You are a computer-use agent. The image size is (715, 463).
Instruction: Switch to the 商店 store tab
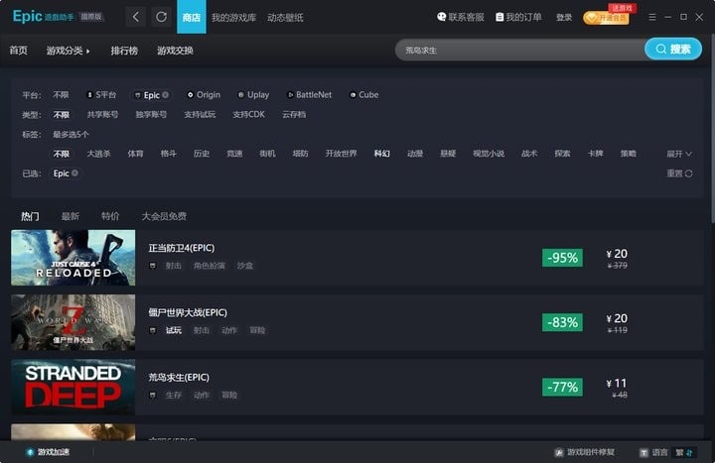click(x=192, y=17)
